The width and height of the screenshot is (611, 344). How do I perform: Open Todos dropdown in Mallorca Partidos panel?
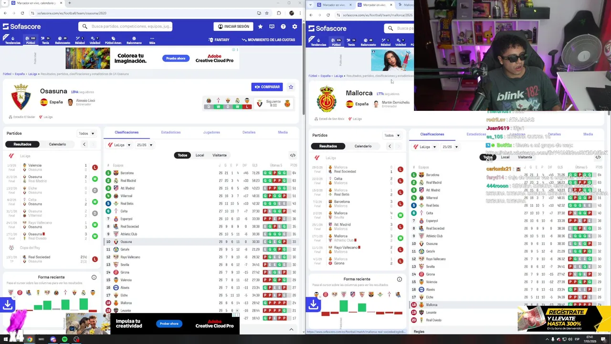[x=392, y=135]
